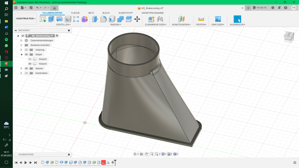
Task: Click the Move/Copy arrows icon
Action: point(137,19)
